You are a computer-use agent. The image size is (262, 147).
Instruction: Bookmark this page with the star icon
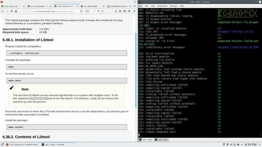click(x=102, y=11)
